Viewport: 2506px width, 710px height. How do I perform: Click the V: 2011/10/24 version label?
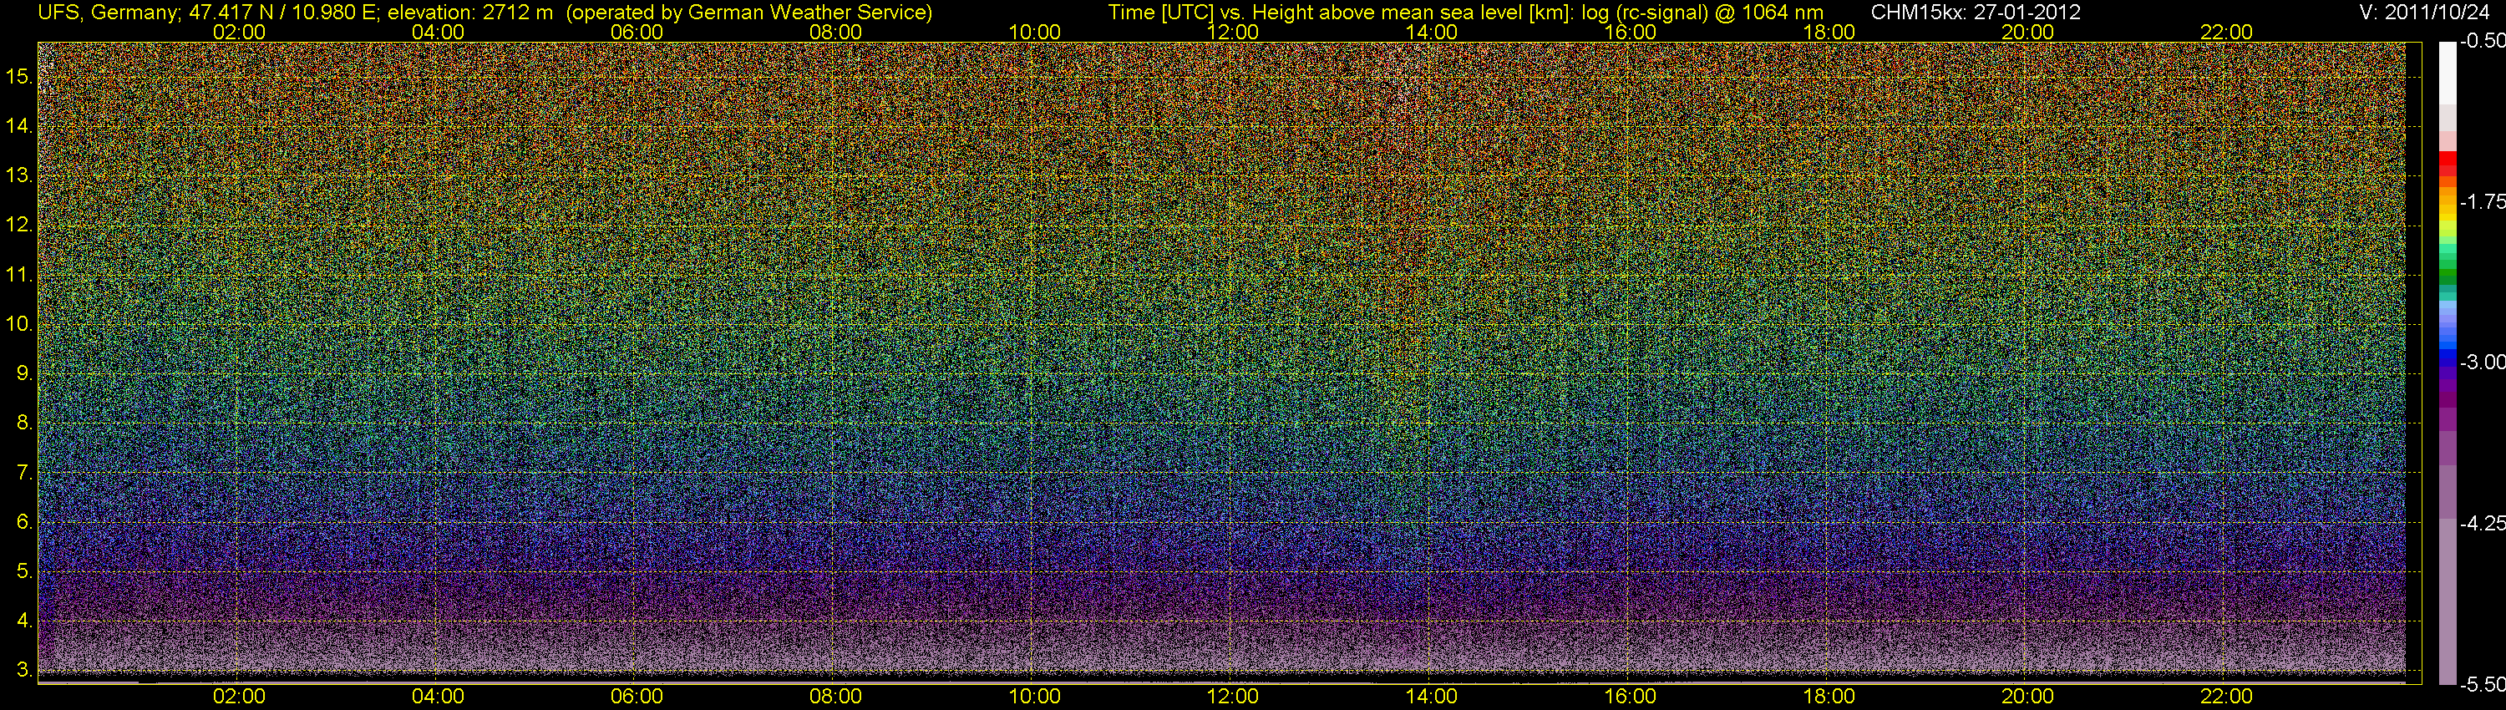pos(2427,13)
